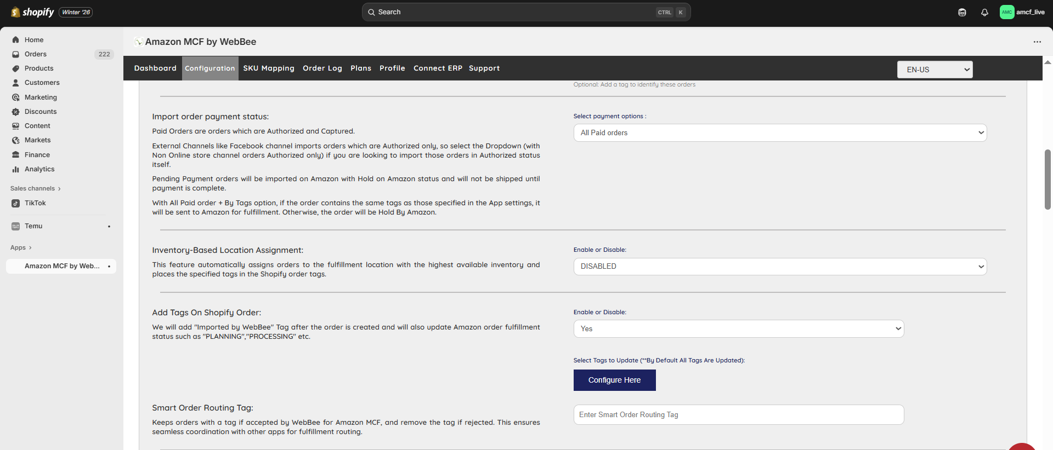
Task: Open Analytics via its bar chart icon
Action: point(16,169)
